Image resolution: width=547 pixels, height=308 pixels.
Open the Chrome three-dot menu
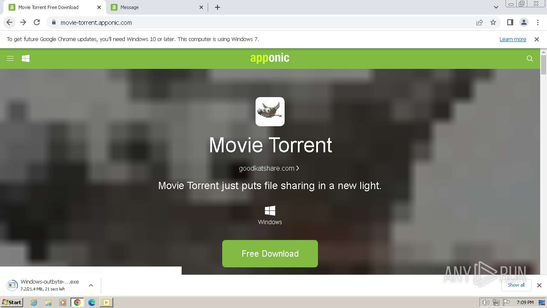pos(537,22)
